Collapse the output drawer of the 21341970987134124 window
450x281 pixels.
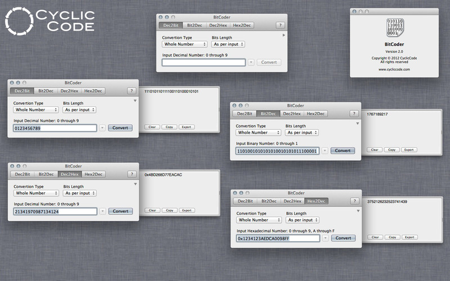point(135,184)
